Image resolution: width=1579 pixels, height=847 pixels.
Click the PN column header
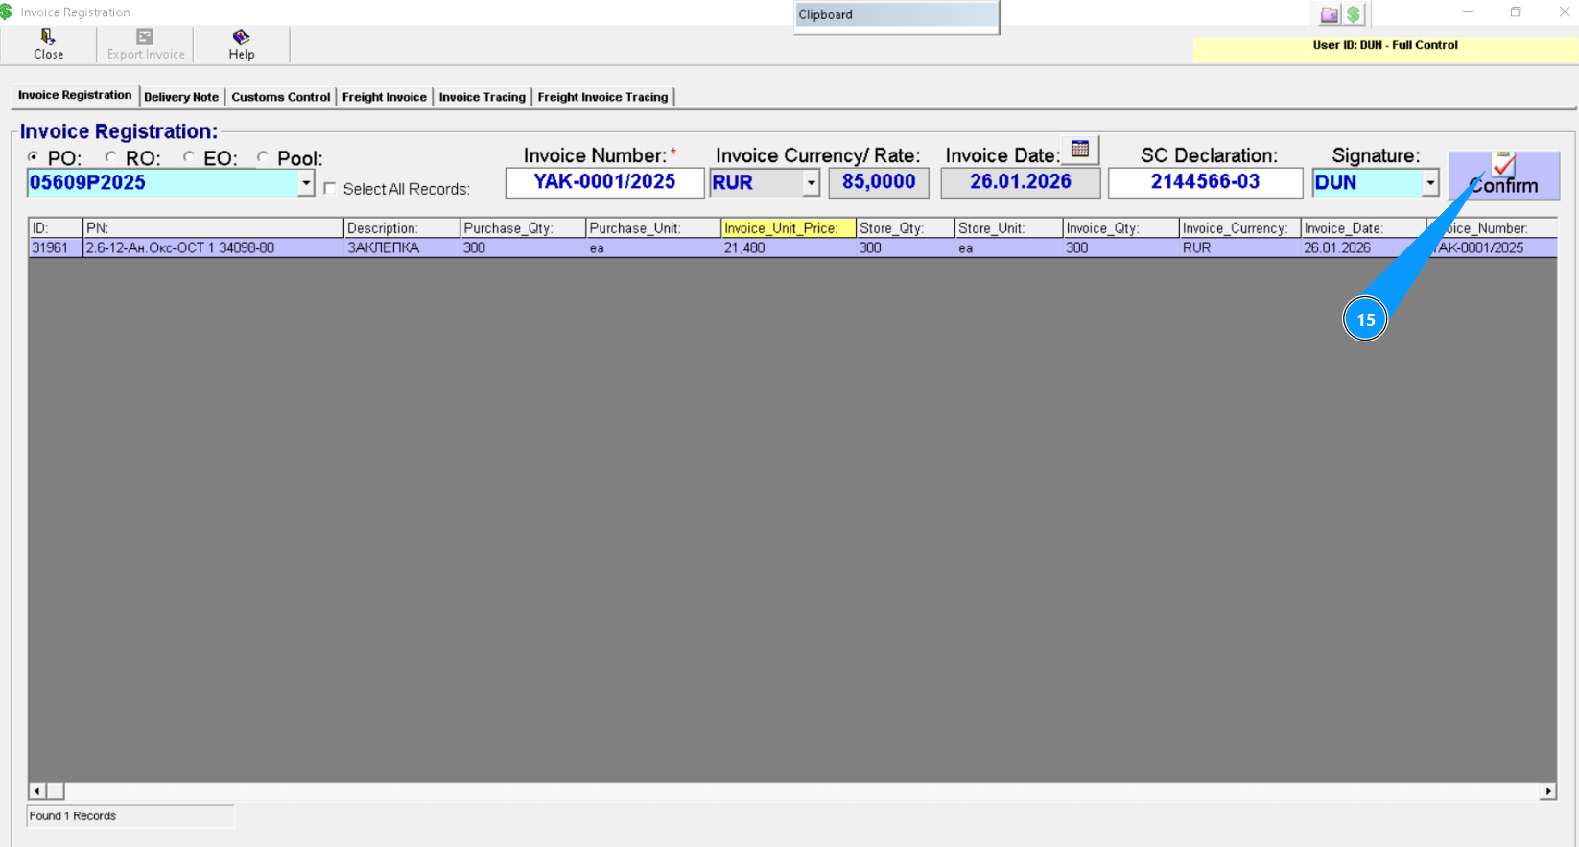213,228
